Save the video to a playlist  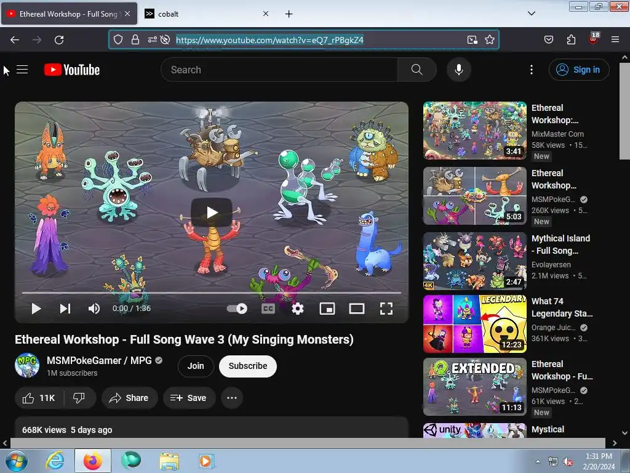189,398
